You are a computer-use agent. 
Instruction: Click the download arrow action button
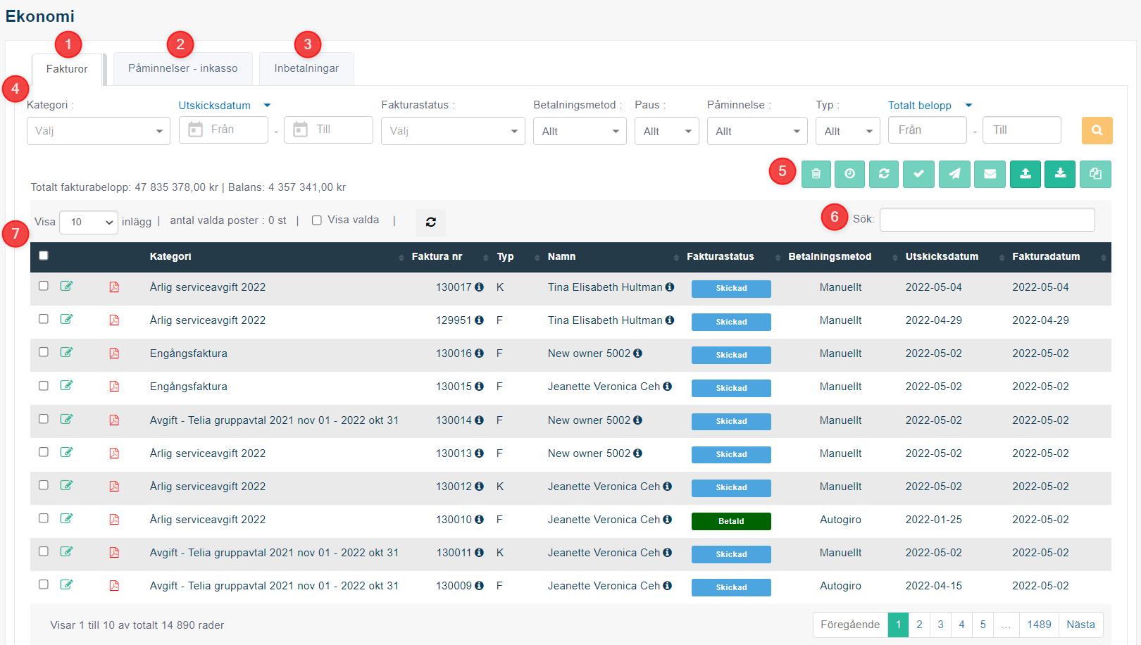pyautogui.click(x=1060, y=174)
